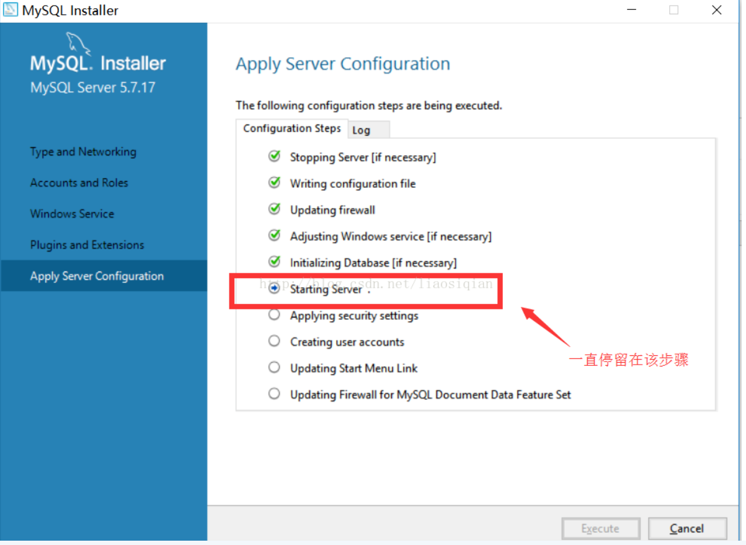The height and width of the screenshot is (545, 746).
Task: Click the Execute button
Action: point(600,528)
